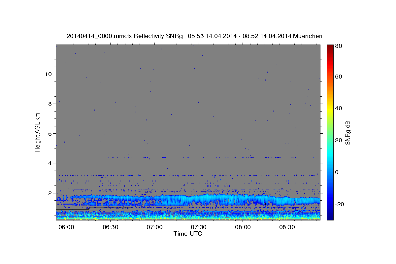Click the colorbar value 40
This screenshot has height=264, width=396.
tap(338, 108)
